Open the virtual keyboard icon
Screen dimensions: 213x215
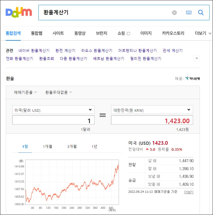coord(189,13)
